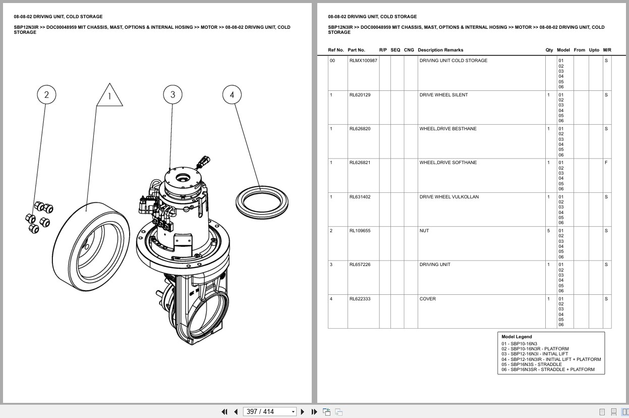Go to the previous page
This screenshot has height=418, width=629.
[x=236, y=411]
